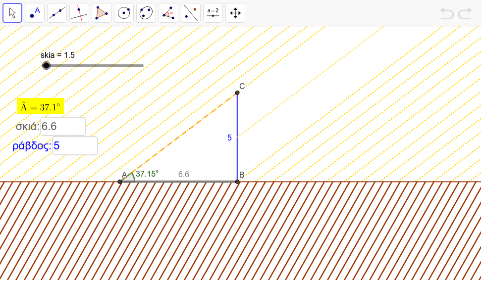This screenshot has height=281, width=482.
Task: Select the Perpendicular Line tool
Action: [79, 13]
